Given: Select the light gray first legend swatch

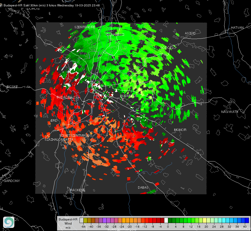Looking at the screenshot, I should click(82, 220).
